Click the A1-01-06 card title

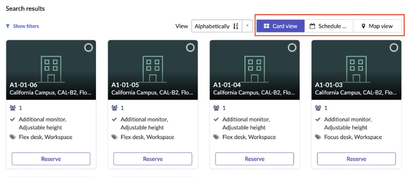(24, 85)
